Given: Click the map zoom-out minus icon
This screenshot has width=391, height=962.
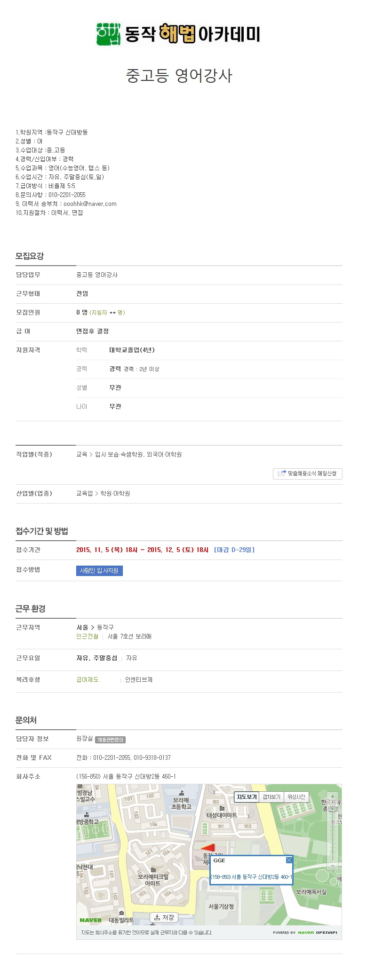Looking at the screenshot, I should point(333,865).
